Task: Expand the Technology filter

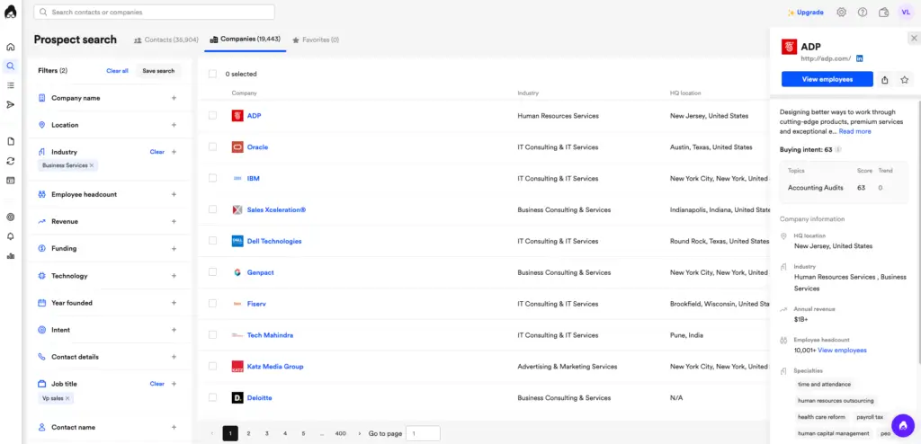Action: 174,276
